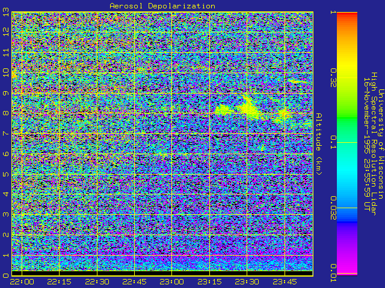Click the '23:30' time axis label
Viewport: 385px width, 288px height.
[x=247, y=282]
